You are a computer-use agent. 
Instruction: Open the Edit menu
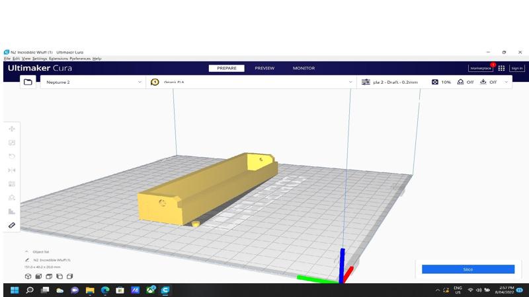click(16, 59)
